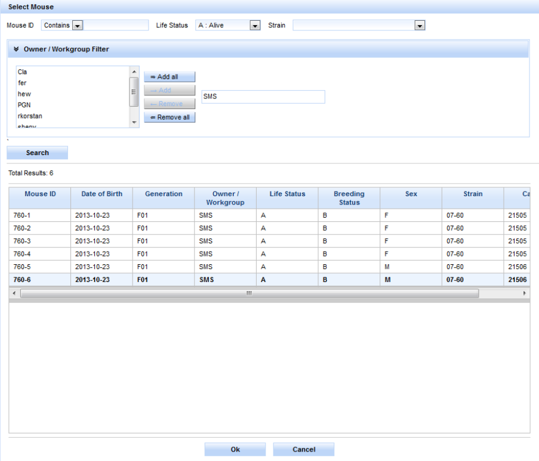The width and height of the screenshot is (539, 461).
Task: Click the table horizontal scroll right arrow
Action: pos(525,293)
